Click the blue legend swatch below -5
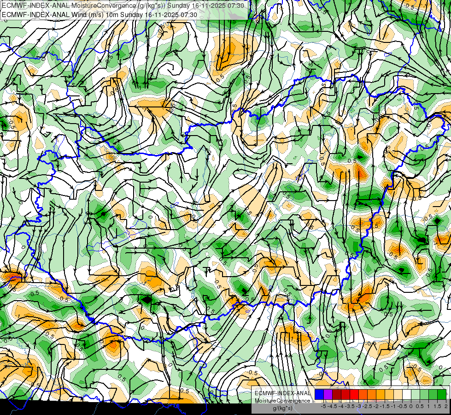451x415 pixels. point(319,394)
